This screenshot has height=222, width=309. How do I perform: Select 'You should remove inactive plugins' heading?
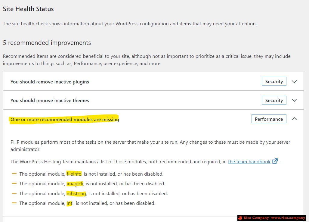click(x=50, y=82)
